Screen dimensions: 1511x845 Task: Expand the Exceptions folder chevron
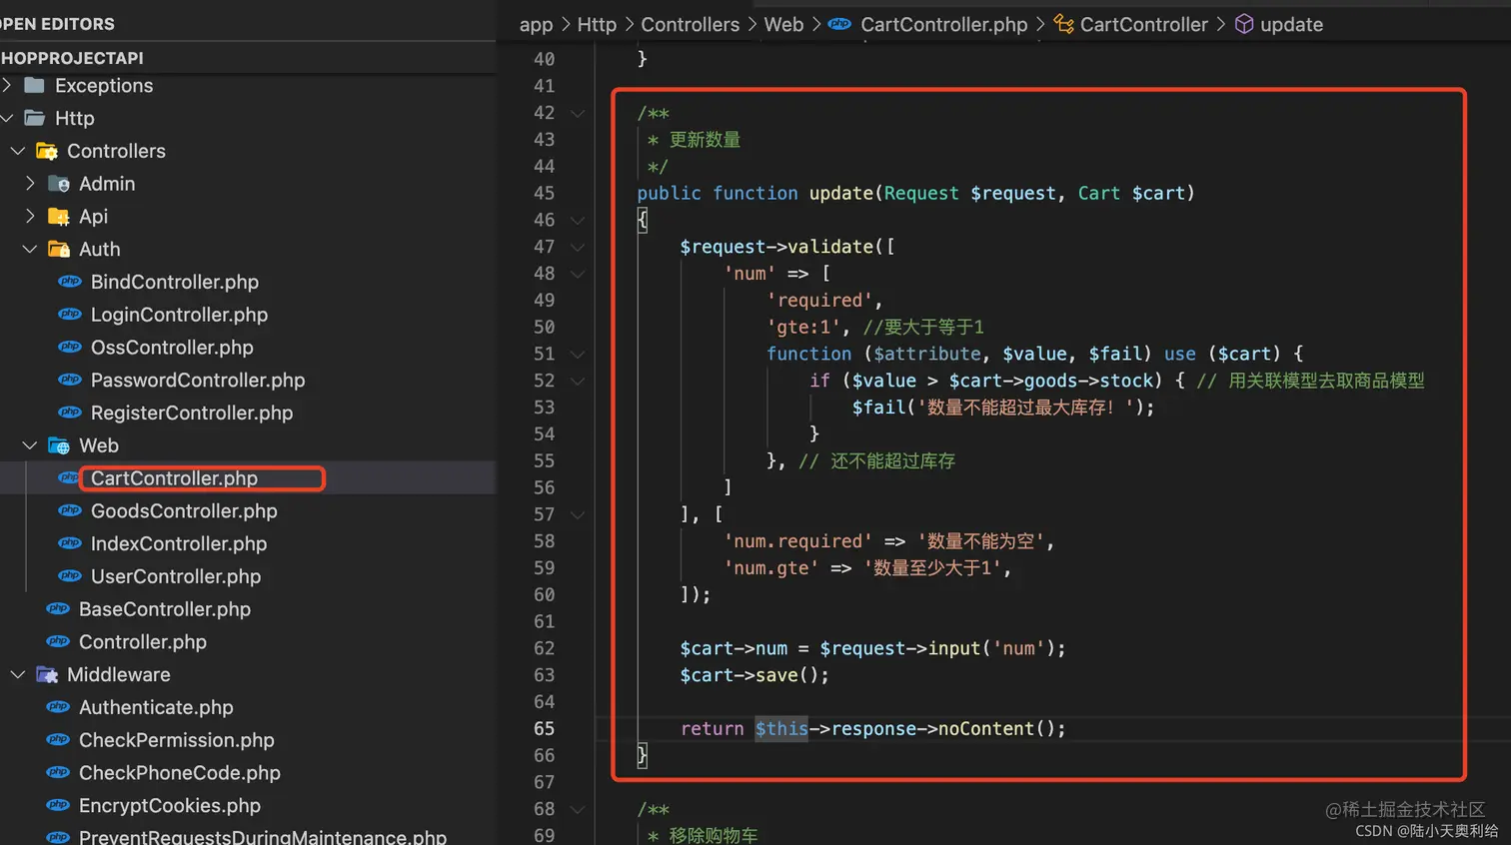pos(7,86)
